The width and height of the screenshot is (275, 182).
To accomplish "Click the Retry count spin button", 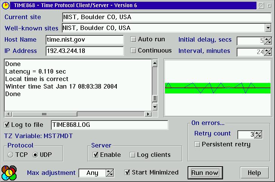I will (258, 134).
